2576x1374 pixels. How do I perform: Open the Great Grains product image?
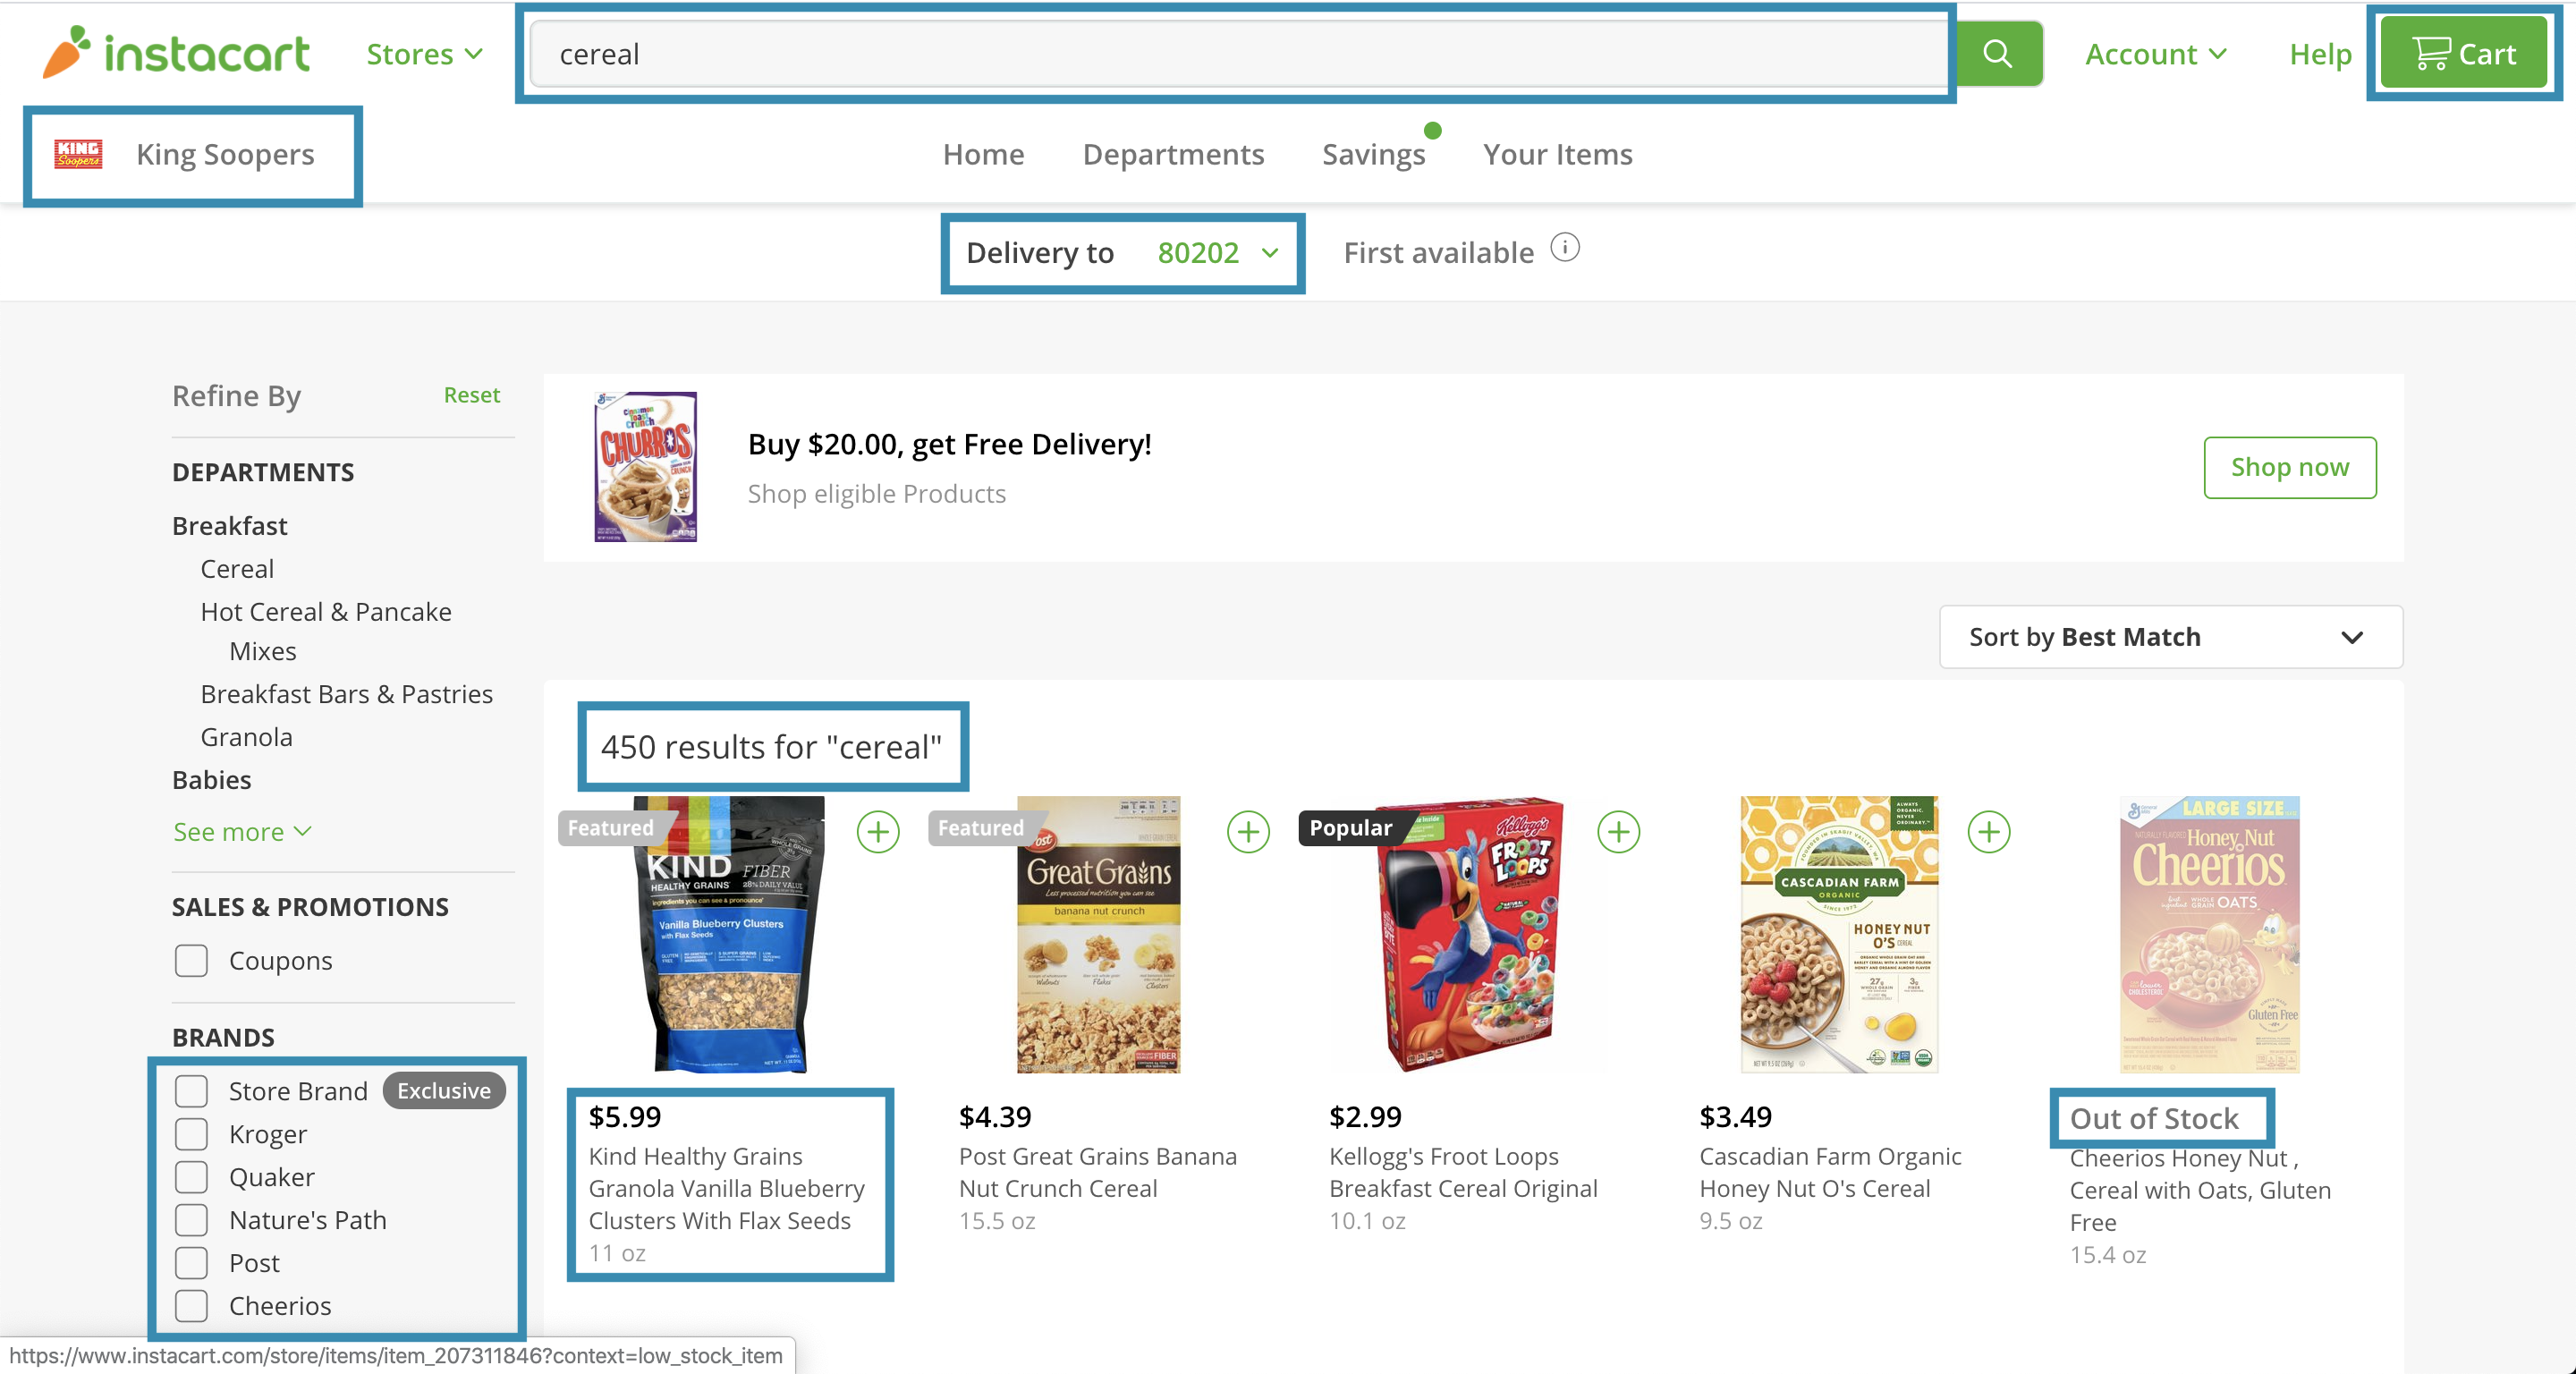pos(1098,934)
